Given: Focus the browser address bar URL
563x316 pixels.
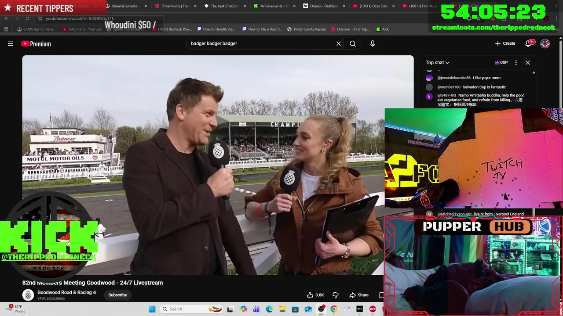Looking at the screenshot, I should pyautogui.click(x=80, y=18).
